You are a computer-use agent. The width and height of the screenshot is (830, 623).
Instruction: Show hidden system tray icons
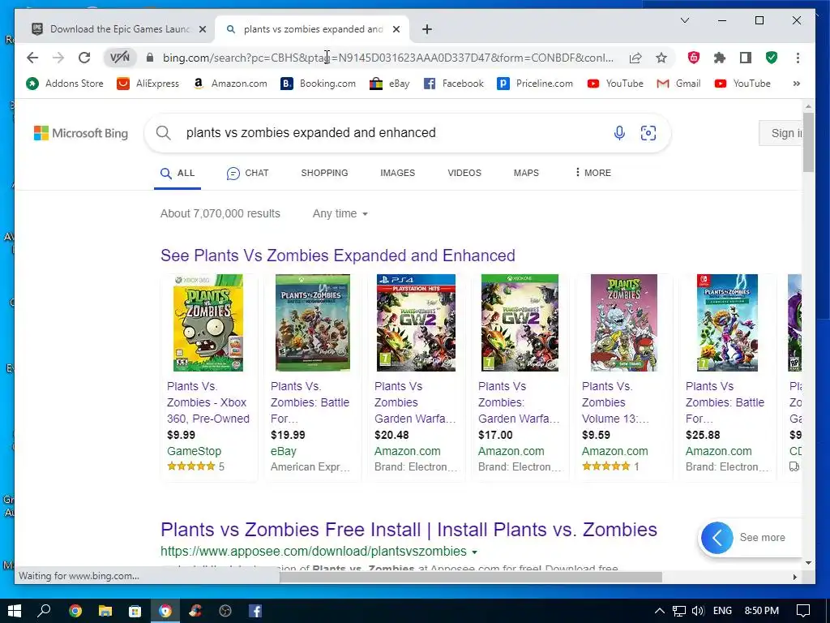point(660,612)
